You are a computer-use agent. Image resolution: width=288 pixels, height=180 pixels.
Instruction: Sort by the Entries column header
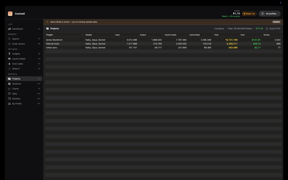click(x=266, y=35)
